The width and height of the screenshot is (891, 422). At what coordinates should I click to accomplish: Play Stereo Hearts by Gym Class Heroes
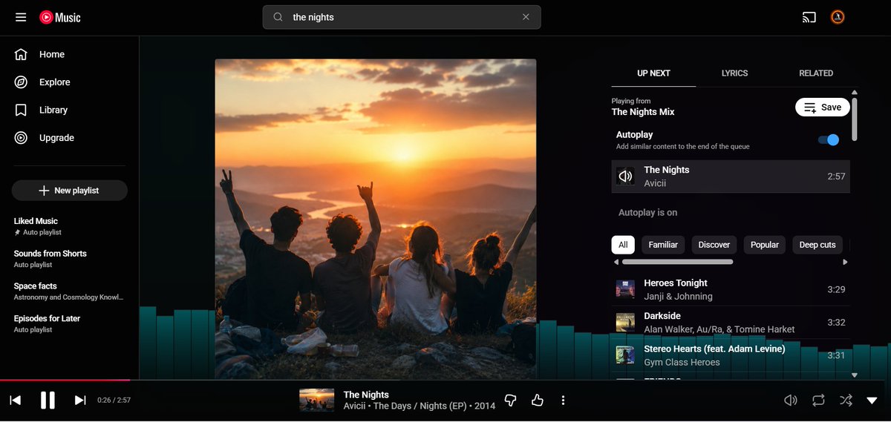tap(731, 355)
